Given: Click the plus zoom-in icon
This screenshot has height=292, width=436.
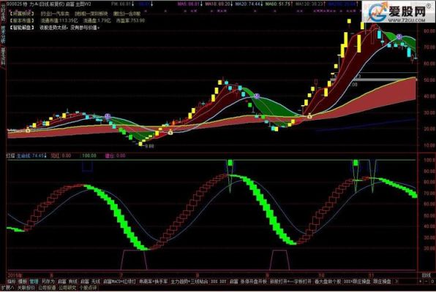Looking at the screenshot, I should coord(421,281).
